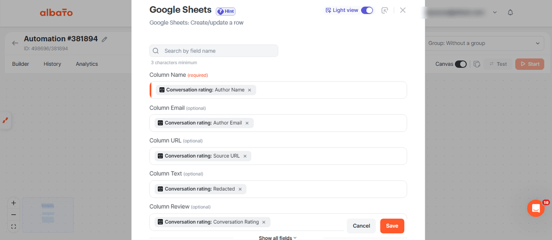Go back with the arrow icon
The image size is (552, 240).
[x=15, y=43]
